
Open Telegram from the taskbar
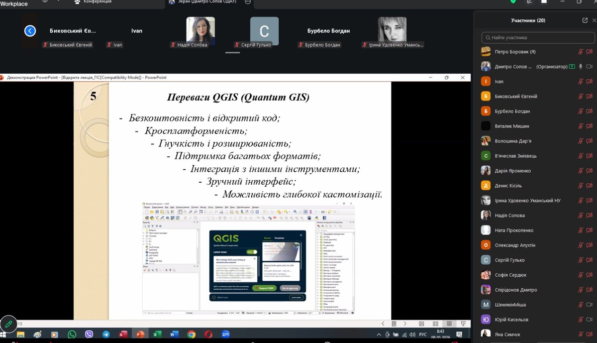[106, 335]
